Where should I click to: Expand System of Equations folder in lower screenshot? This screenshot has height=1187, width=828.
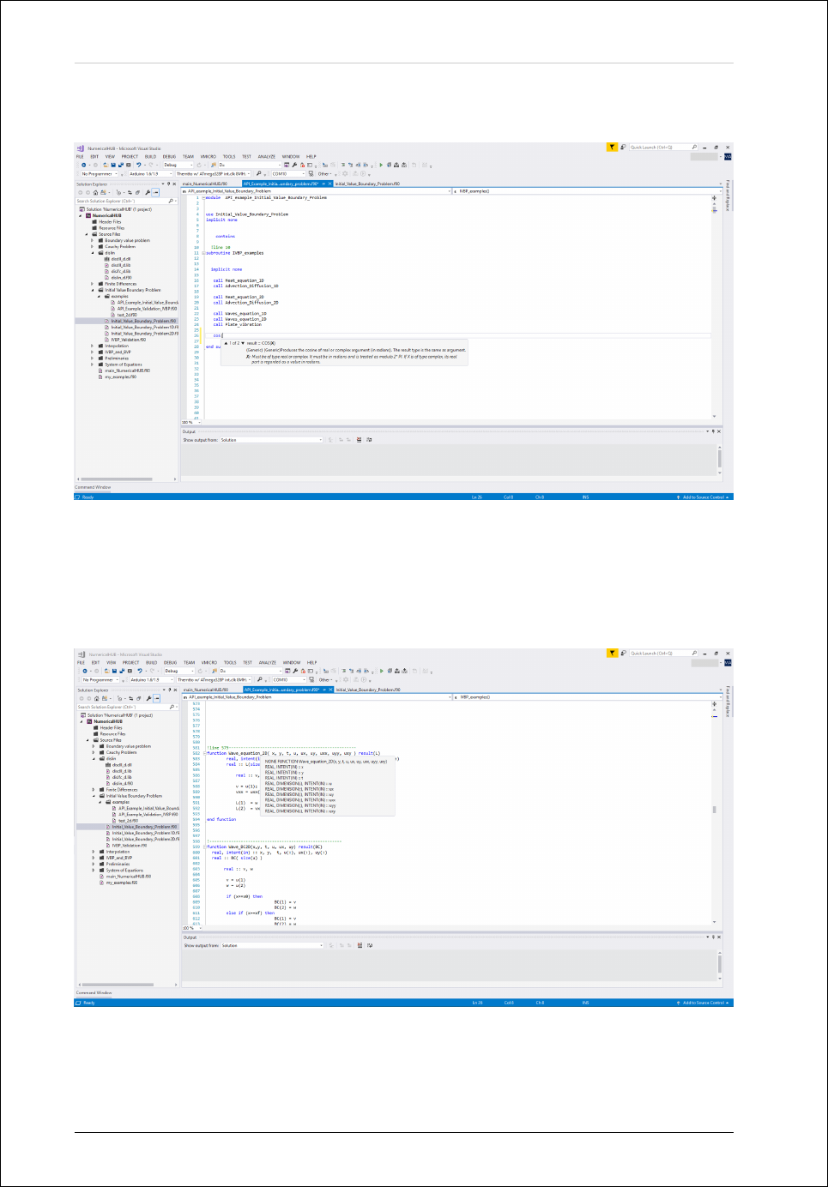pos(93,871)
